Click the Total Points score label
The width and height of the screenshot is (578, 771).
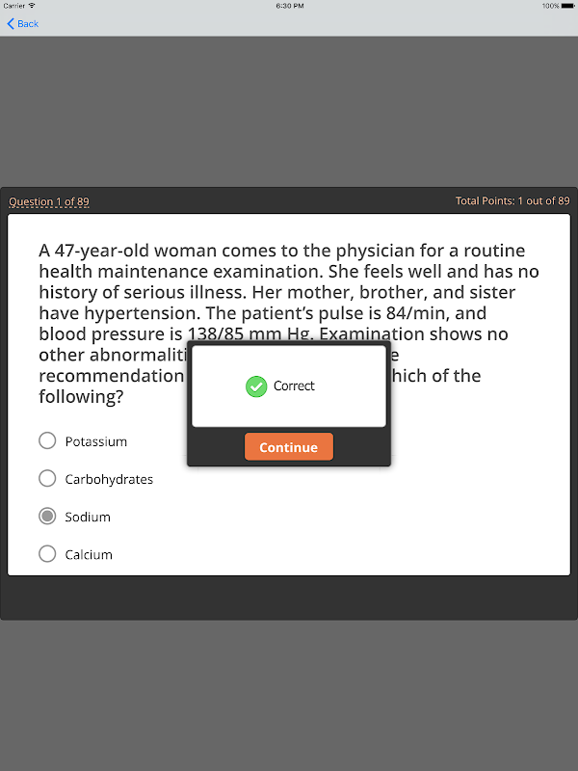[512, 200]
